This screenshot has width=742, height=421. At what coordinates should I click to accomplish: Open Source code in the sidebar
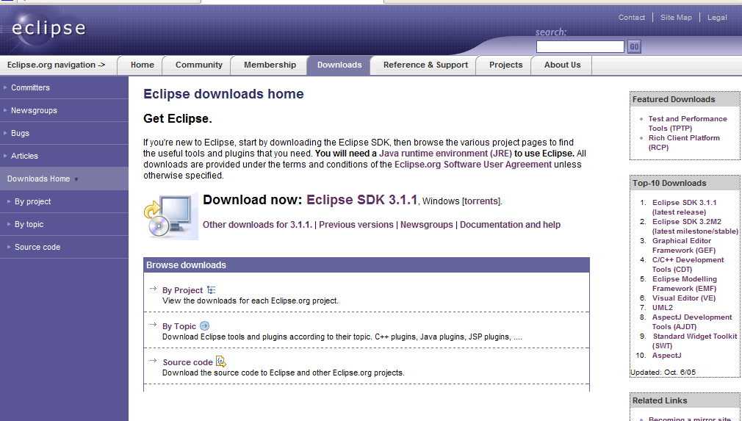tap(64, 247)
